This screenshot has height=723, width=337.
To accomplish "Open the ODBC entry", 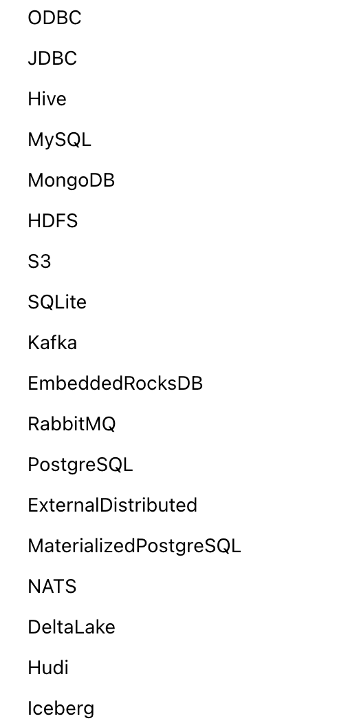I will tap(54, 18).
